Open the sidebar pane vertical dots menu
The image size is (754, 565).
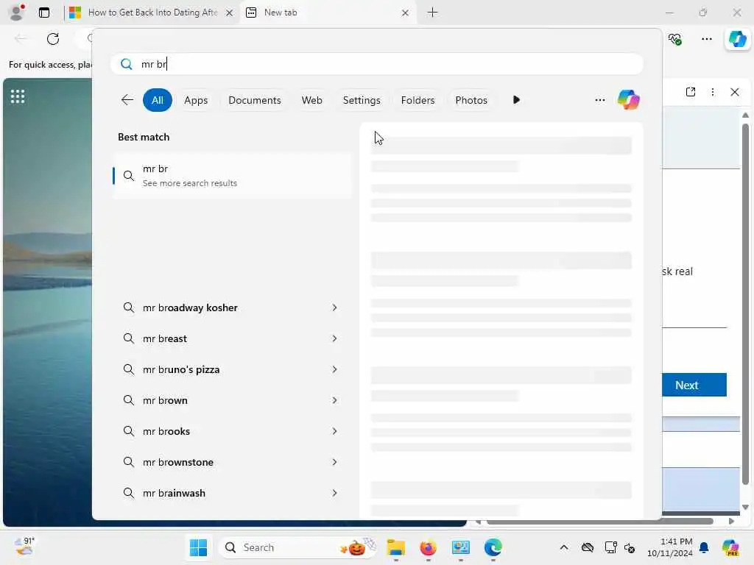point(713,92)
